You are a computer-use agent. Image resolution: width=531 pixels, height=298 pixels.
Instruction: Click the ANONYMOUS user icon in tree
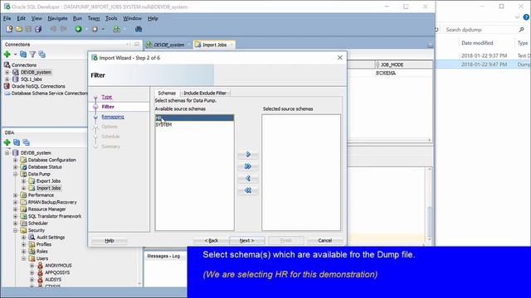[x=41, y=266]
